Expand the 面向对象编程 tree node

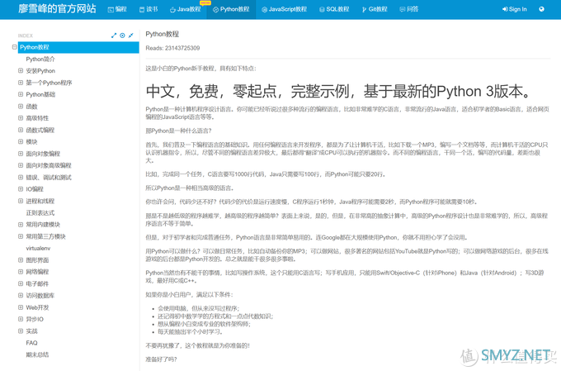pos(21,154)
